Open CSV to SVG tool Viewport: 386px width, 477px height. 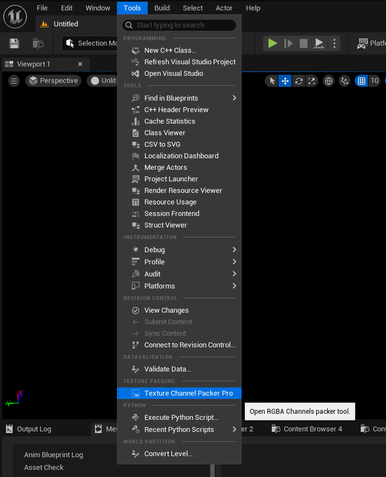tap(180, 145)
